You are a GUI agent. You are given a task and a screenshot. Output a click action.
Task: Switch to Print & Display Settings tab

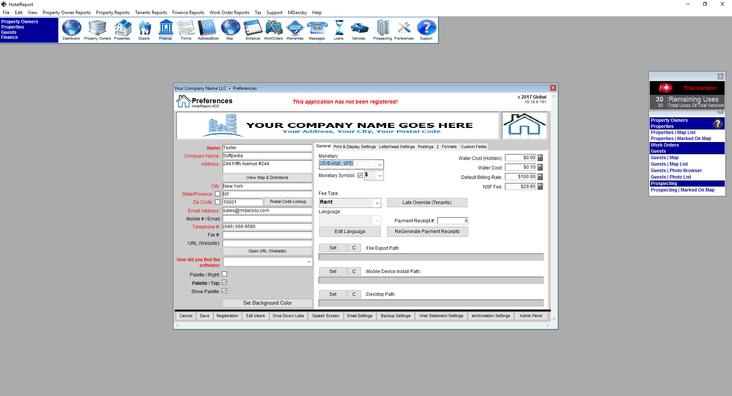point(355,147)
